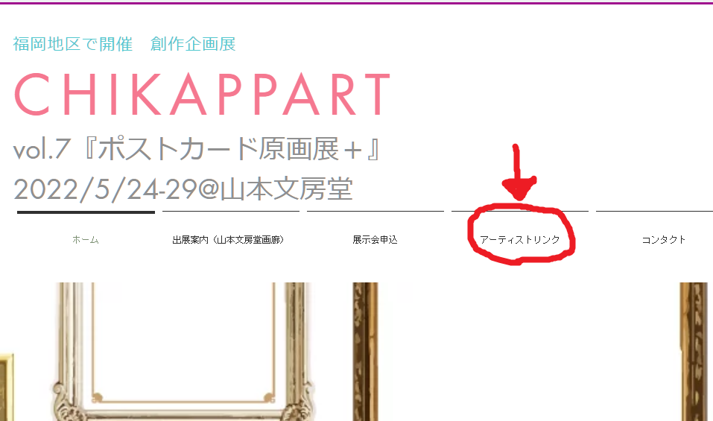Click the thick active bar above ホーム
This screenshot has width=713, height=421.
tap(86, 212)
